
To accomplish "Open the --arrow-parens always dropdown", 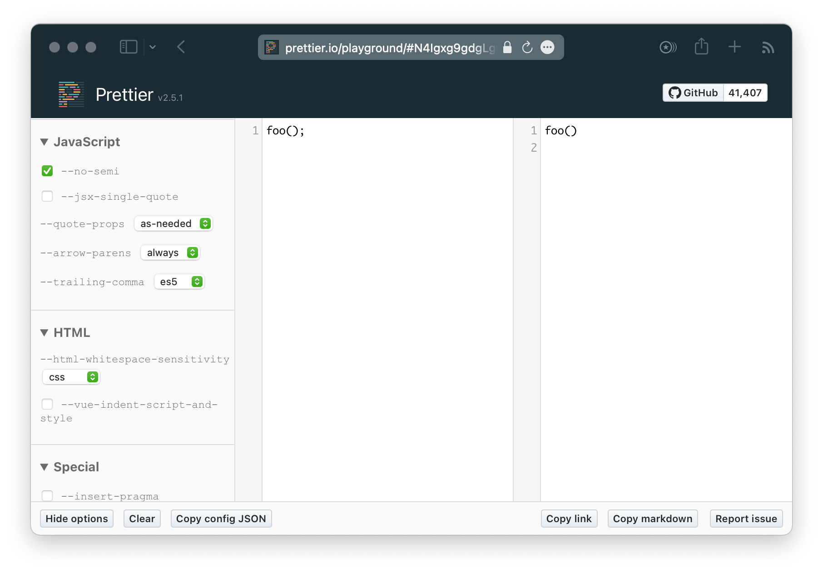I will (x=170, y=252).
